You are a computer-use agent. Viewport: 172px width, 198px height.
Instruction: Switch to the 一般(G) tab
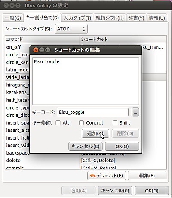click(13, 18)
